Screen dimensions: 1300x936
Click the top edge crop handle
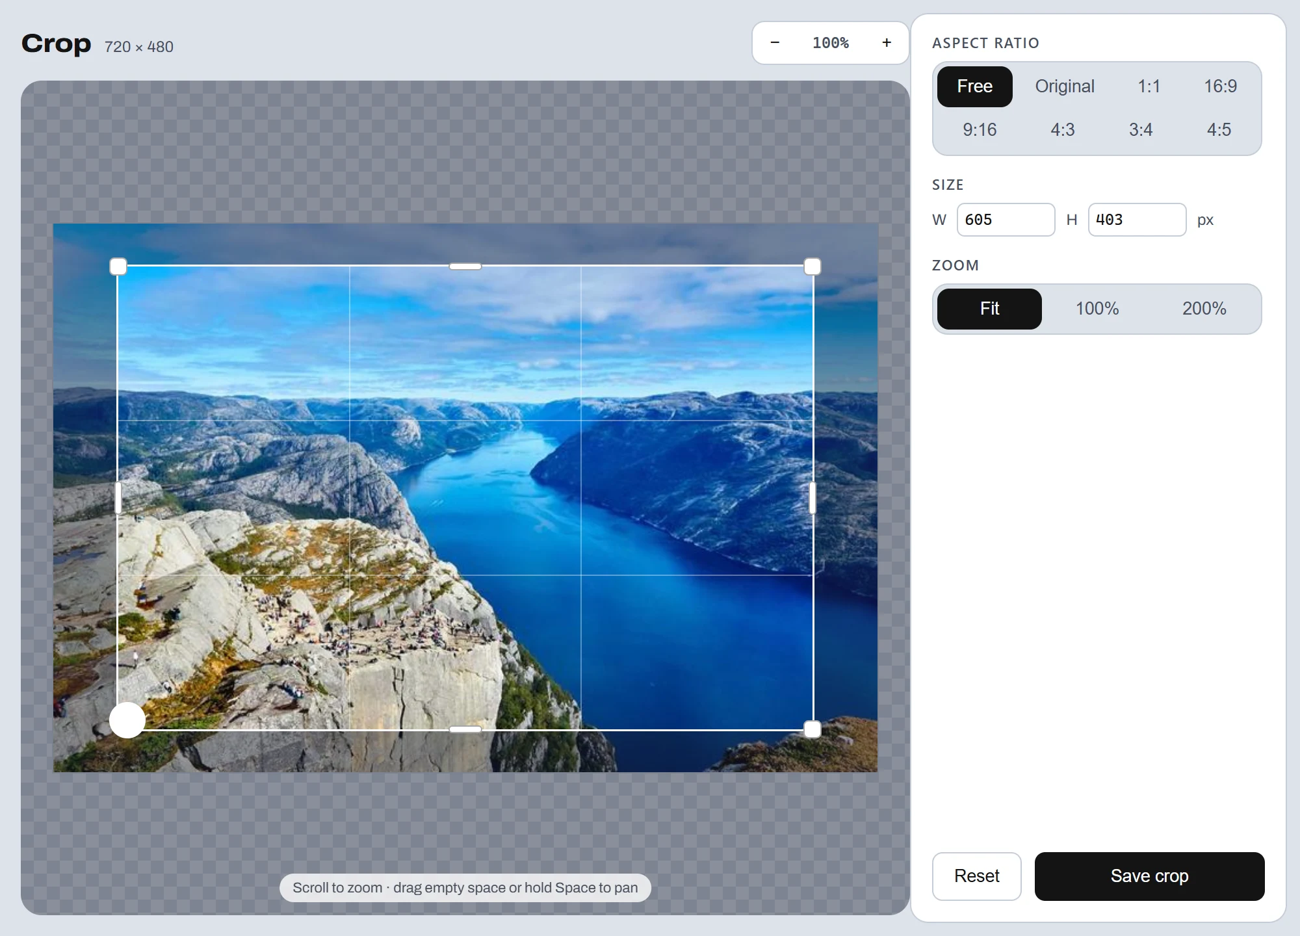coord(465,266)
